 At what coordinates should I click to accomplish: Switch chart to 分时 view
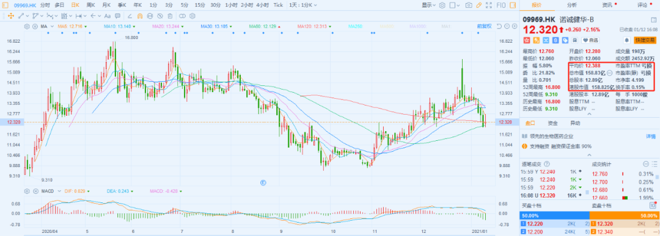[45, 5]
